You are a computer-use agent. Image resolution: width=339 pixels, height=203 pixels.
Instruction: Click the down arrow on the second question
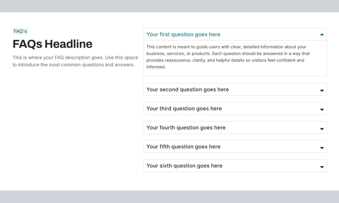click(x=322, y=90)
